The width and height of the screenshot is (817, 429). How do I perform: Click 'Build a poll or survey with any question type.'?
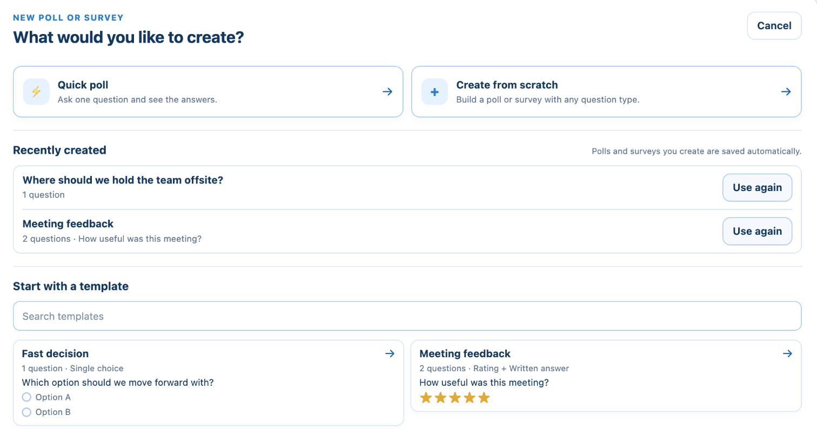(548, 100)
